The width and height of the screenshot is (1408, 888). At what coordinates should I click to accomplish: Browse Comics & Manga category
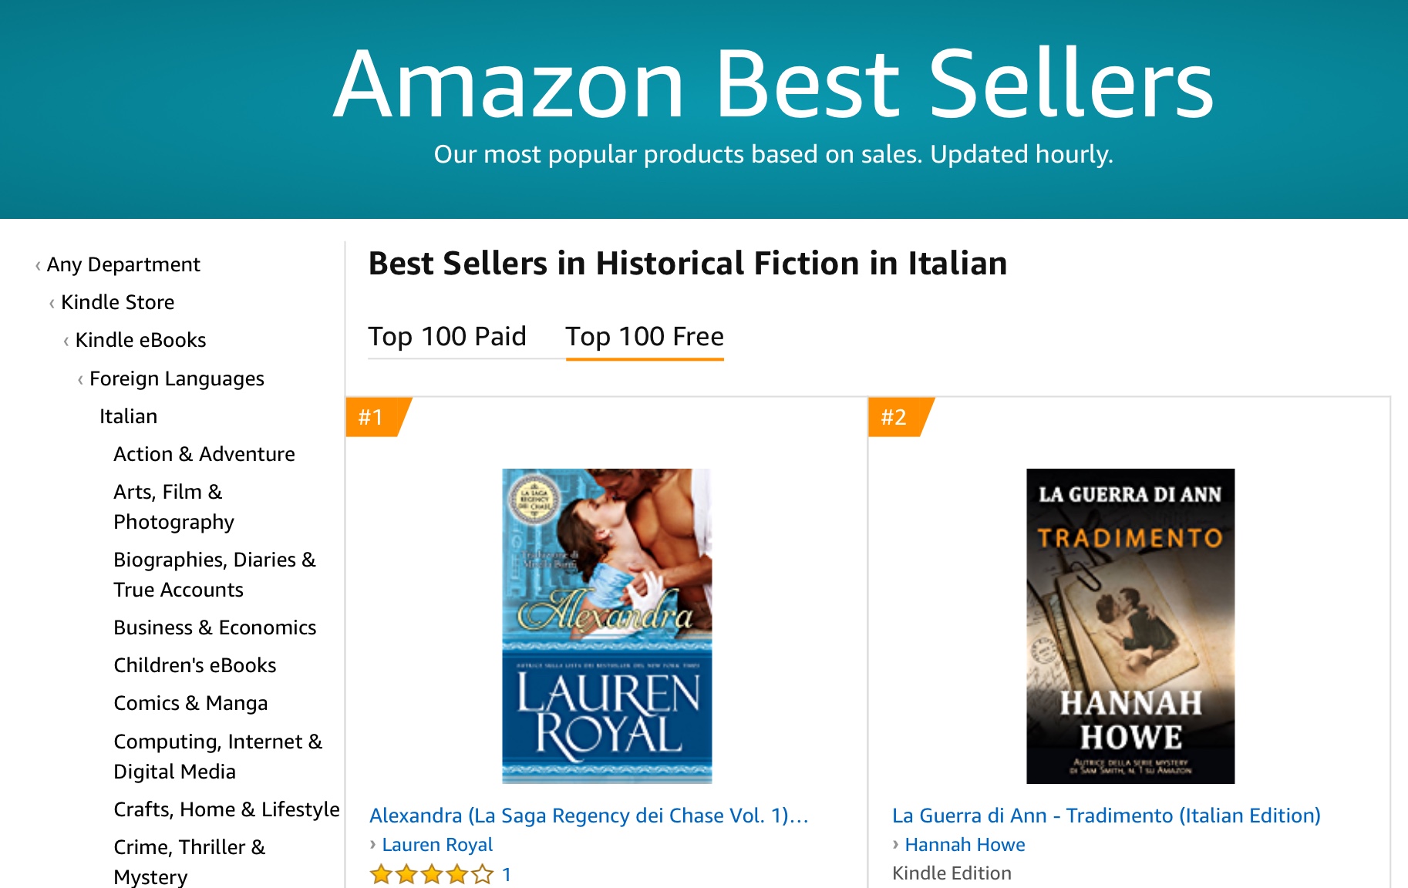(x=190, y=703)
